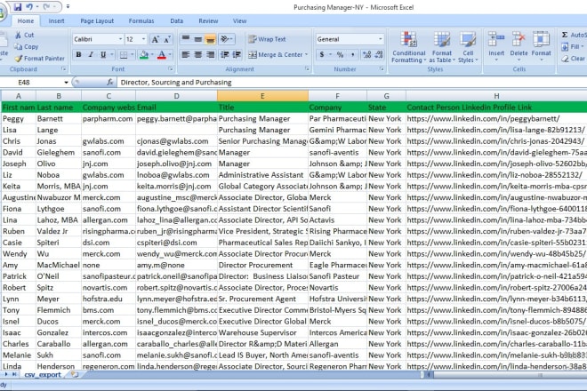Open the font size 12 dropdown
The height and width of the screenshot is (391, 587).
click(143, 39)
